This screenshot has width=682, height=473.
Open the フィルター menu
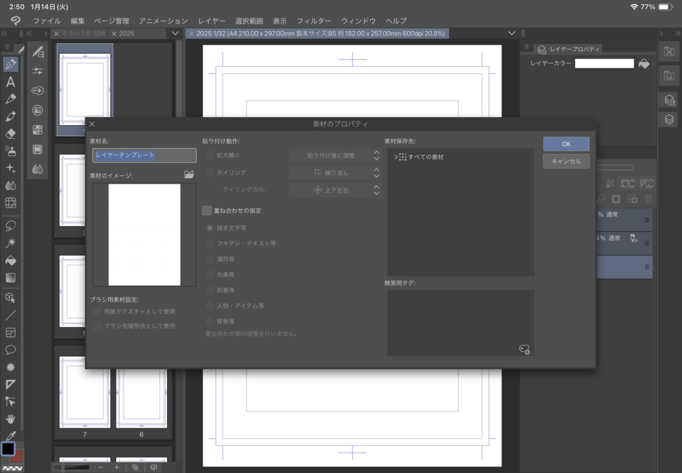[313, 21]
